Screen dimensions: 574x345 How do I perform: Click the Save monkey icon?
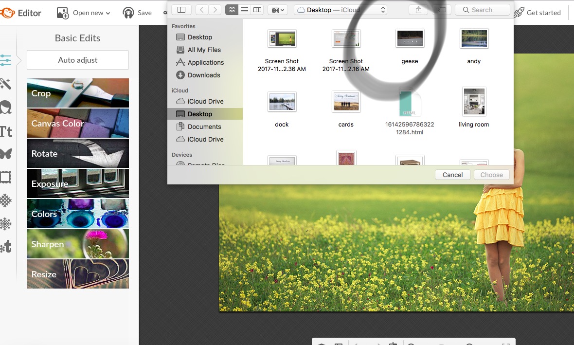[128, 13]
